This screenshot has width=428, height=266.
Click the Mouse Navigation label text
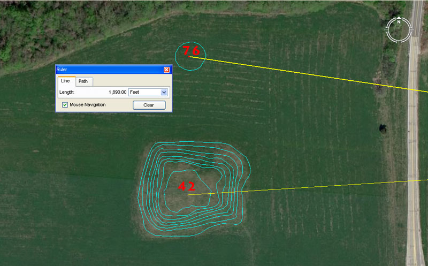(x=88, y=105)
